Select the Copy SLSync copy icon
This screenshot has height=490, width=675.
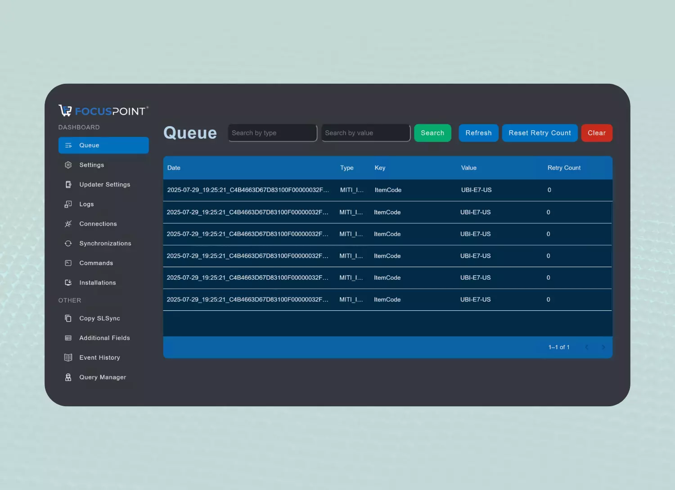point(68,318)
